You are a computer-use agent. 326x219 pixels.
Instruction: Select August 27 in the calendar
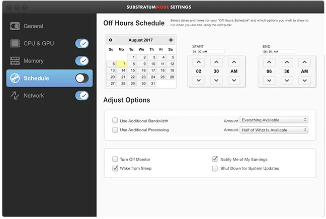(111, 84)
